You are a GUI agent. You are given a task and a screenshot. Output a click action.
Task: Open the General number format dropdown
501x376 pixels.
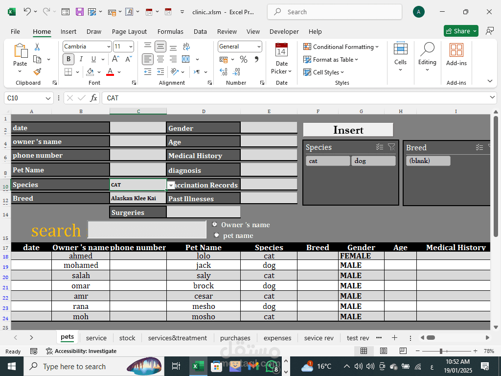pos(259,47)
